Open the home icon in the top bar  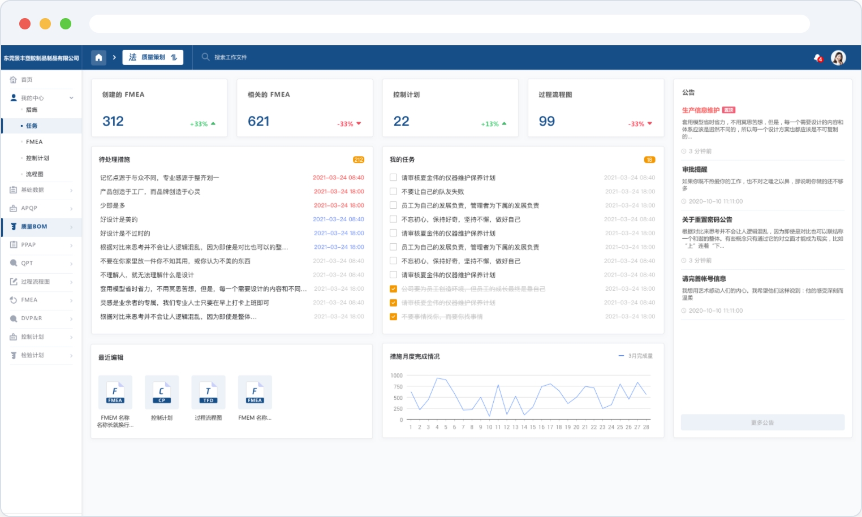[99, 57]
